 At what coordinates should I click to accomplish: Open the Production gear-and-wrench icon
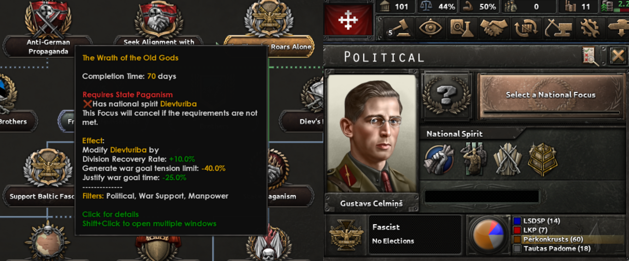click(589, 28)
